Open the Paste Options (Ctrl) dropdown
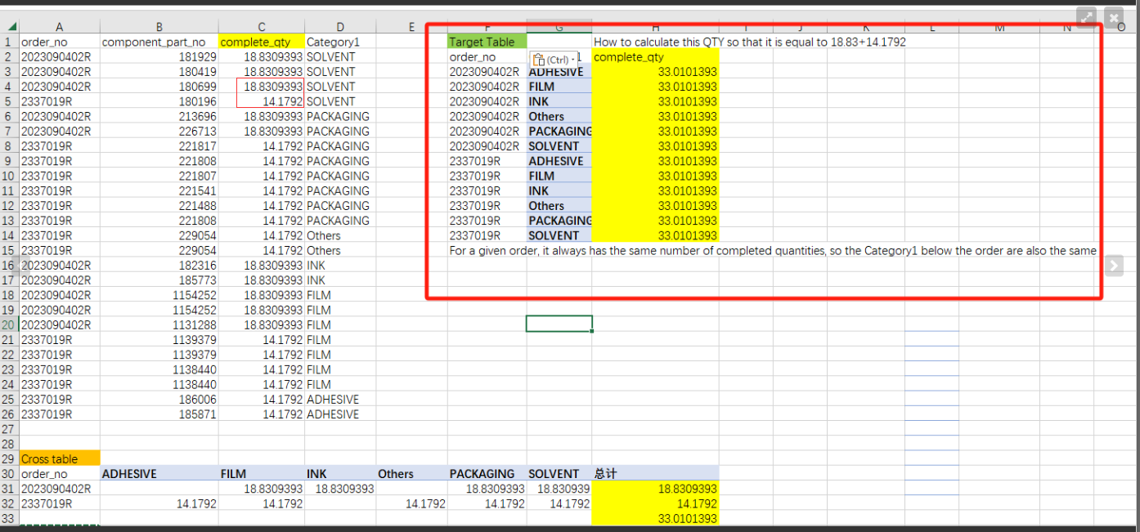1140x532 pixels. [x=553, y=60]
